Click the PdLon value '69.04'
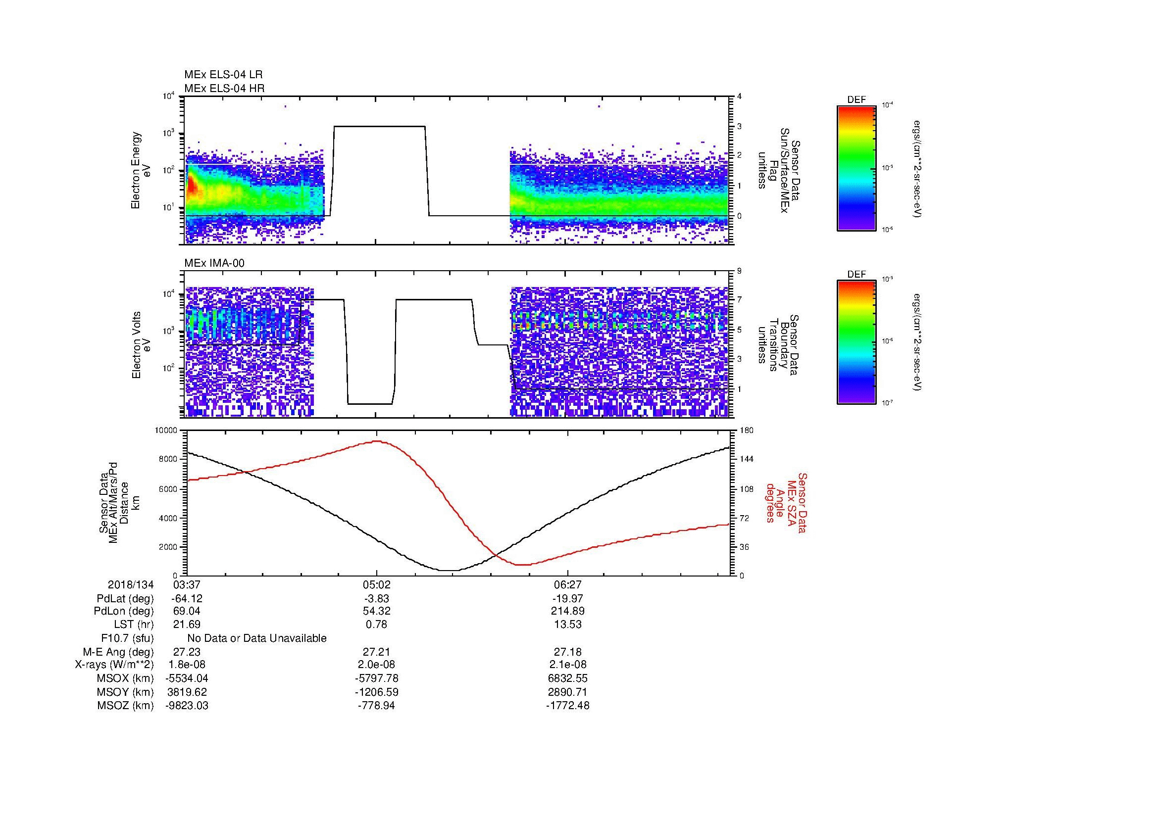This screenshot has width=1158, height=818. [x=187, y=611]
